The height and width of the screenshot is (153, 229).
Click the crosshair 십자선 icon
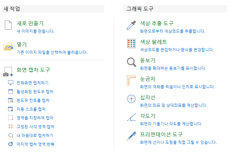click(x=131, y=99)
